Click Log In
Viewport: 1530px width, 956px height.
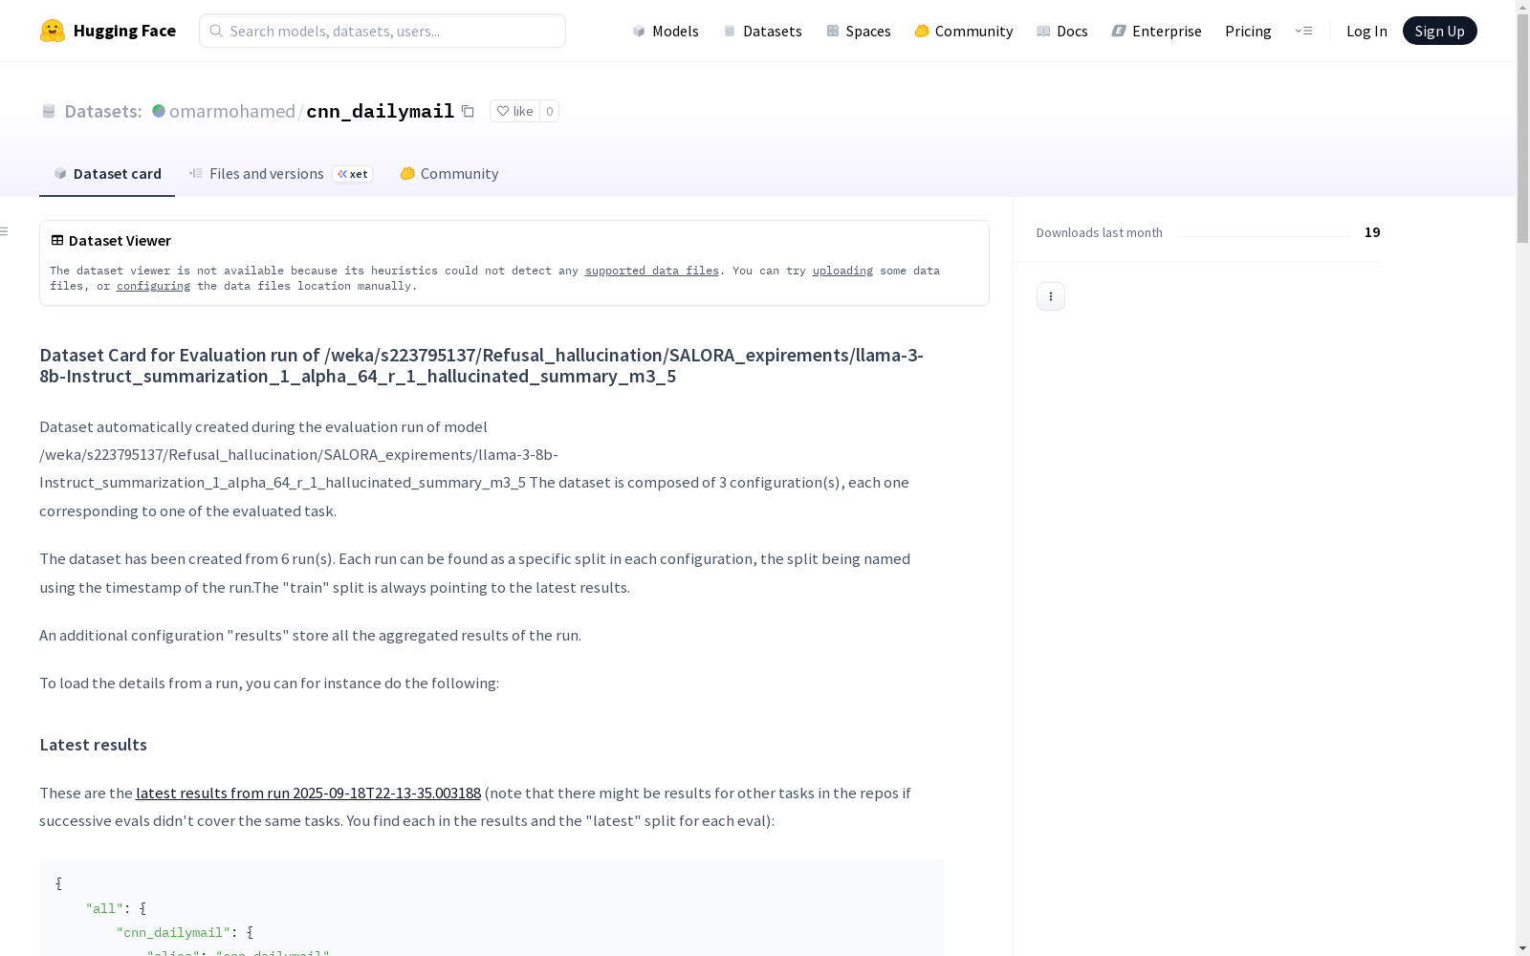(x=1366, y=31)
